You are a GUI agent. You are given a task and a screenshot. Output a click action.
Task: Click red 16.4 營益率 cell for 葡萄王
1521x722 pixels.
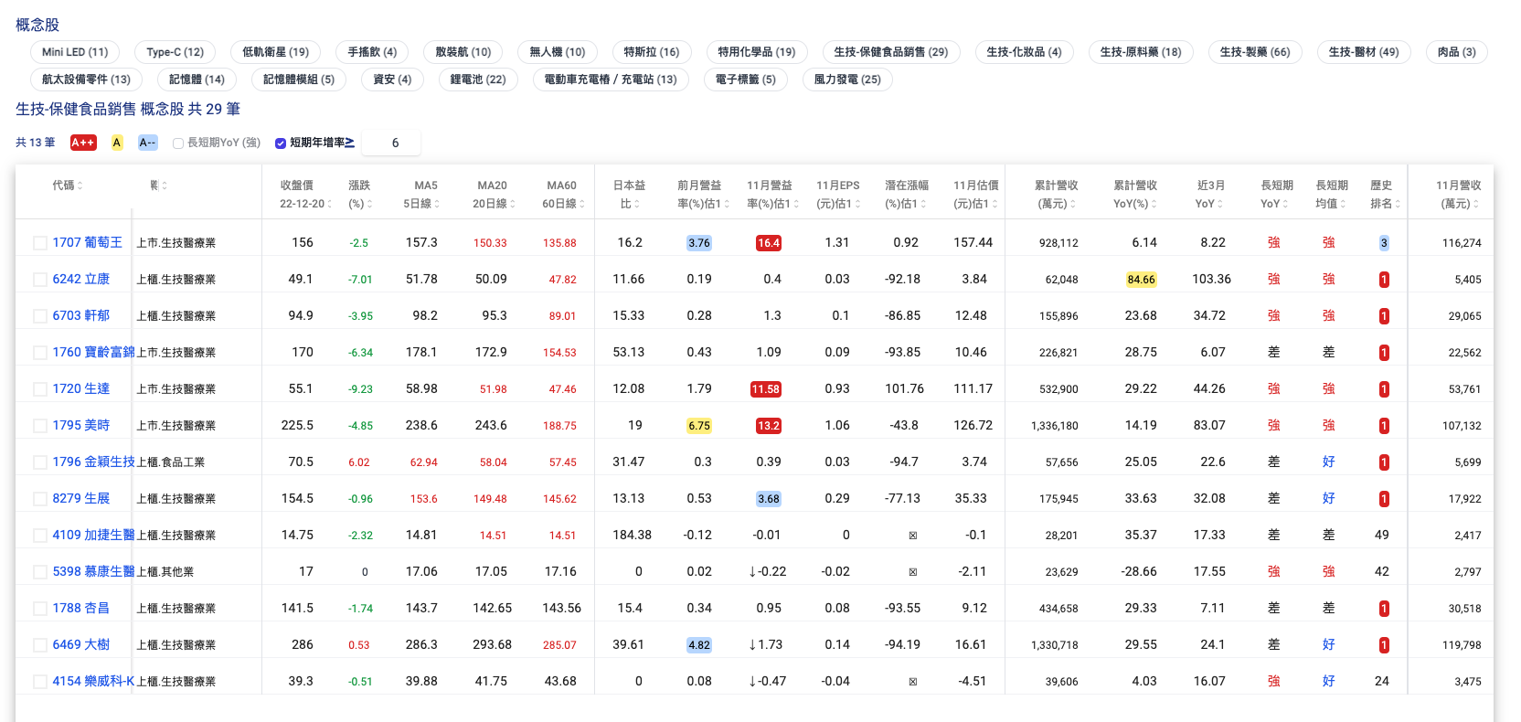(x=769, y=243)
